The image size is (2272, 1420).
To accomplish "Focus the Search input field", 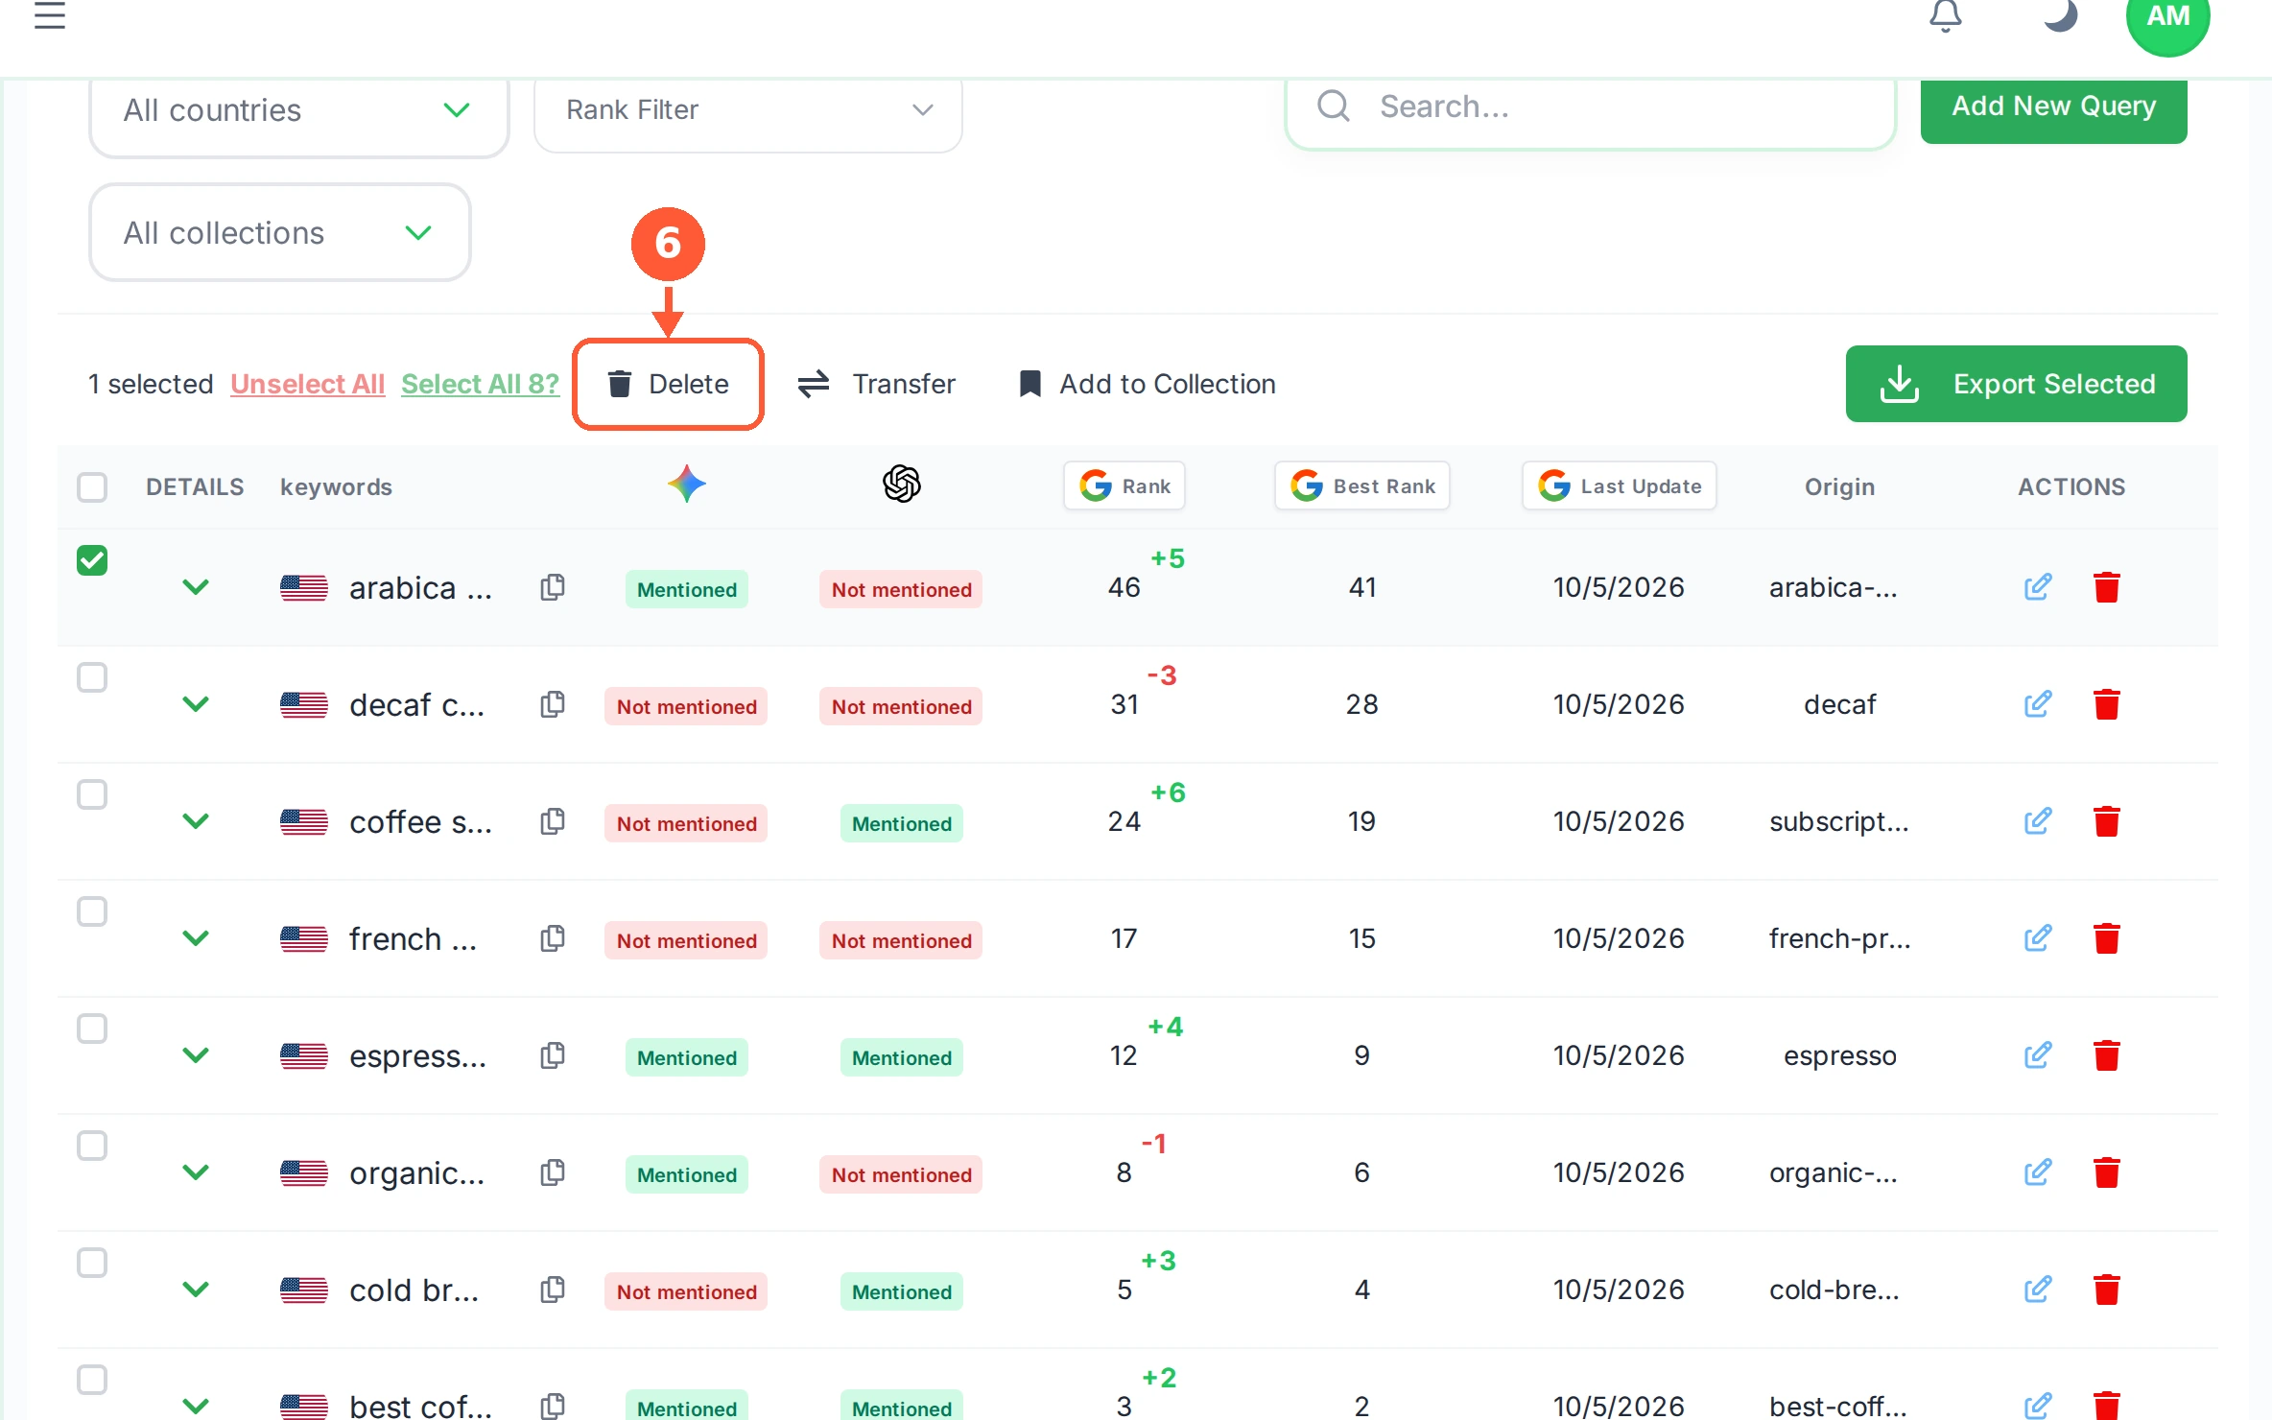I will (1591, 109).
